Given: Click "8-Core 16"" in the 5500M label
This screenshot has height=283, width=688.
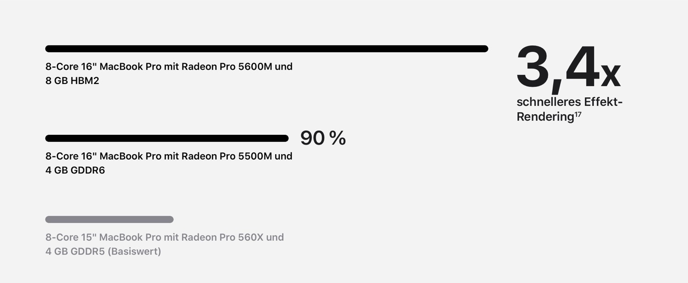Looking at the screenshot, I should pos(71,156).
